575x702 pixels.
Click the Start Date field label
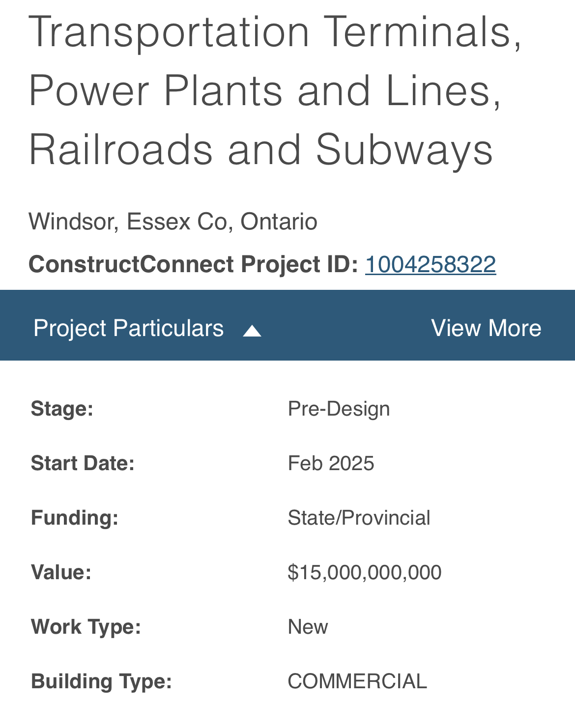point(83,463)
